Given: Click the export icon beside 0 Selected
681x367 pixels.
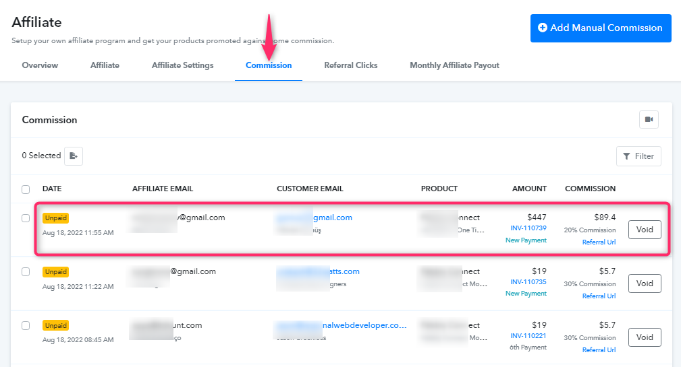Looking at the screenshot, I should [x=74, y=156].
